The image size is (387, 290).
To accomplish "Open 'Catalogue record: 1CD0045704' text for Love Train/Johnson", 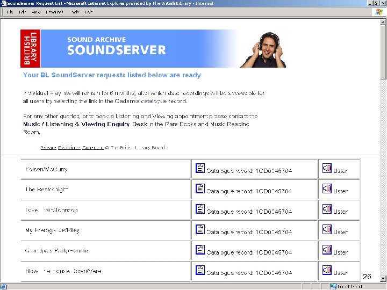I will pos(249,212).
